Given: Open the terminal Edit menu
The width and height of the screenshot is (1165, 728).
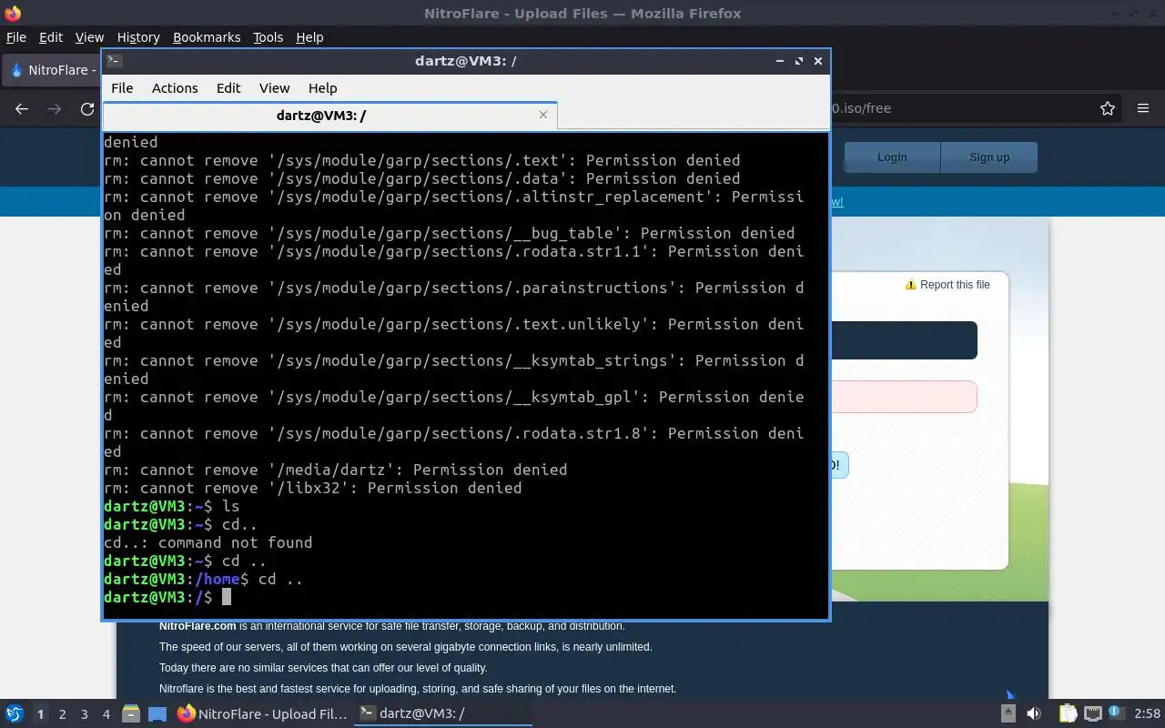Looking at the screenshot, I should [228, 88].
